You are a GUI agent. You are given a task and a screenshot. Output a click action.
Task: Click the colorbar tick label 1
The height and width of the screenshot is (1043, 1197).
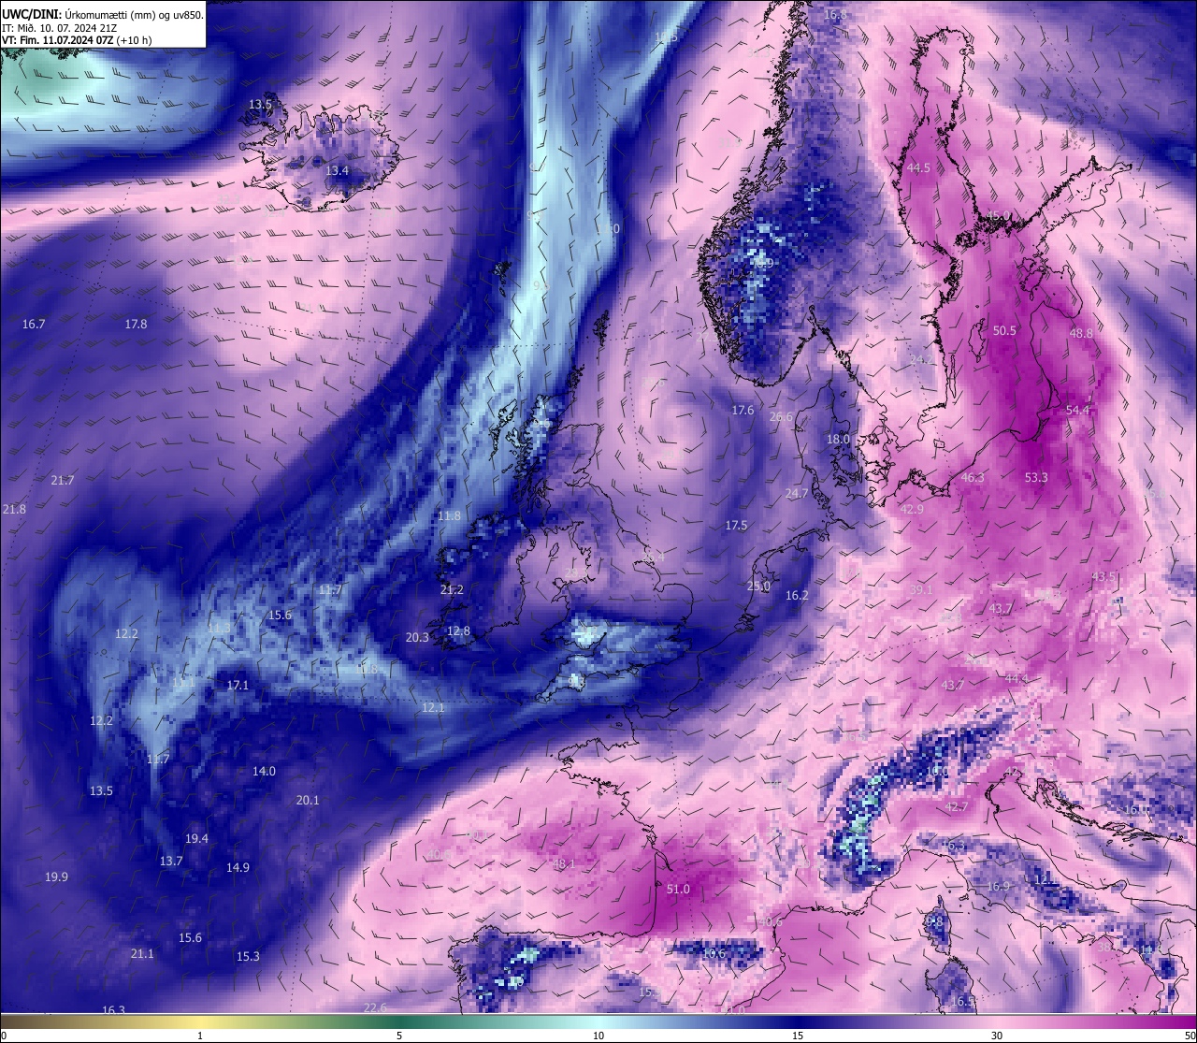point(200,1036)
